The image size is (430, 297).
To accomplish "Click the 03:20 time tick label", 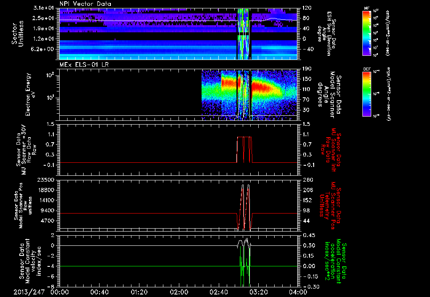I will point(258,292).
